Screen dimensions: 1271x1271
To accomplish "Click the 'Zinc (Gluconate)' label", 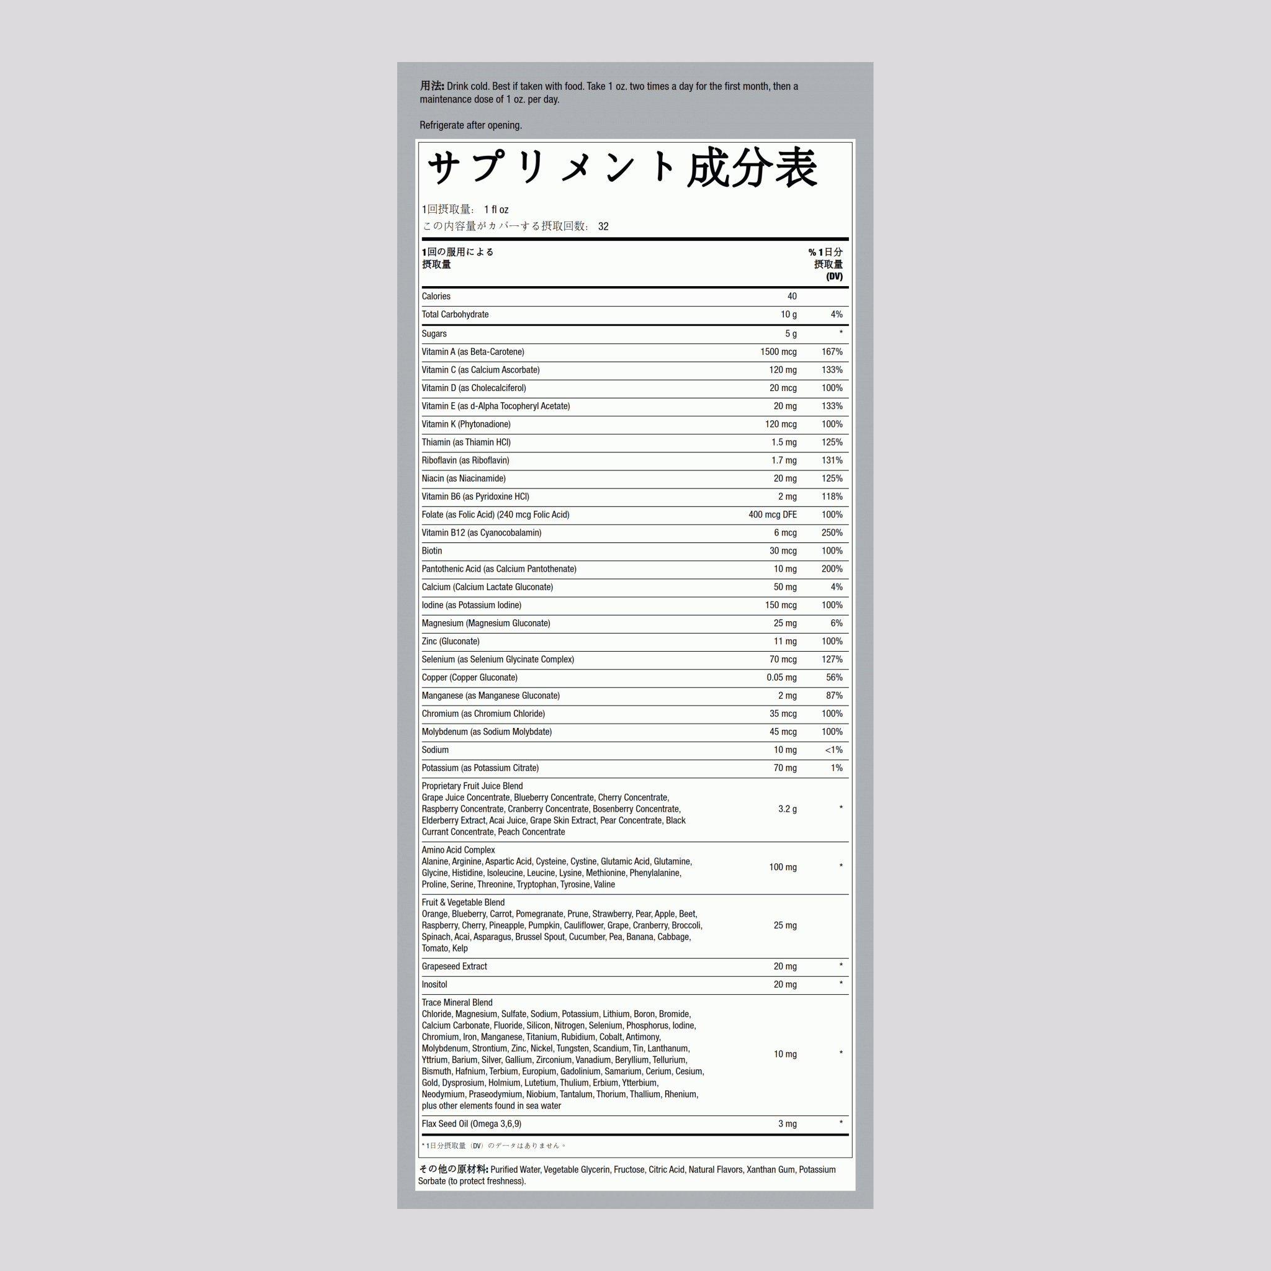I will [451, 642].
